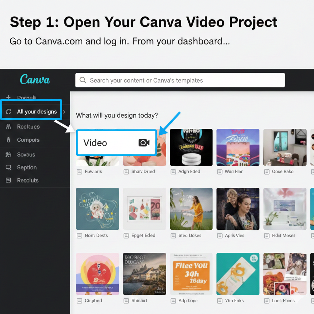
Task: Open the Seption section
Action: click(x=28, y=167)
